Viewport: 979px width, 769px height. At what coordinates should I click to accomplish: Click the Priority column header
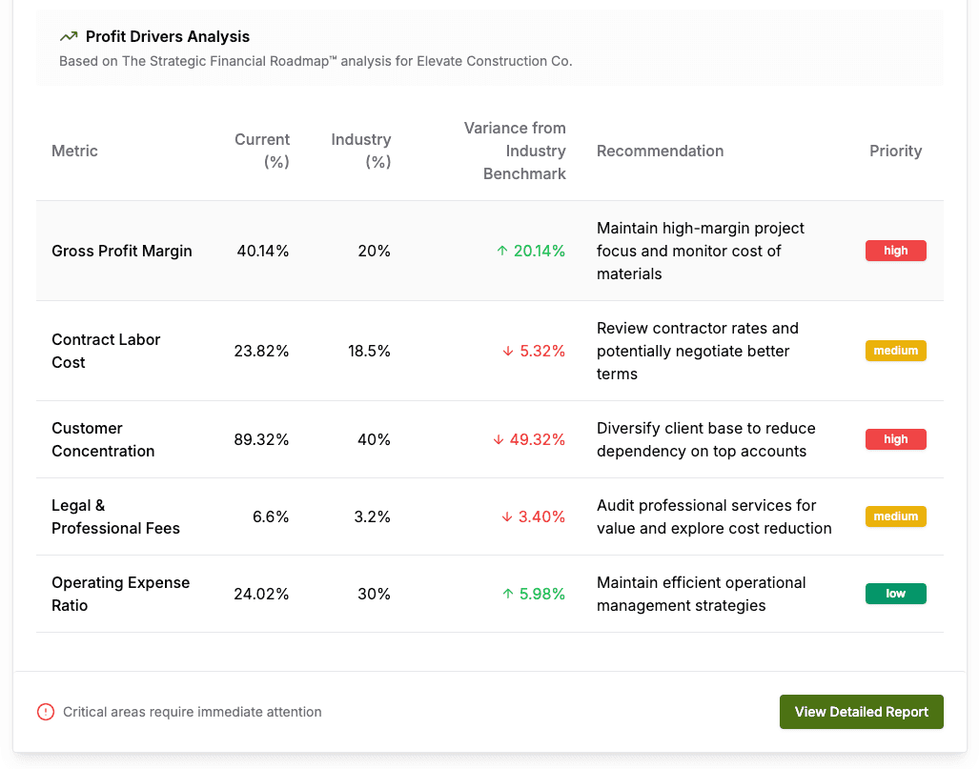(x=895, y=151)
